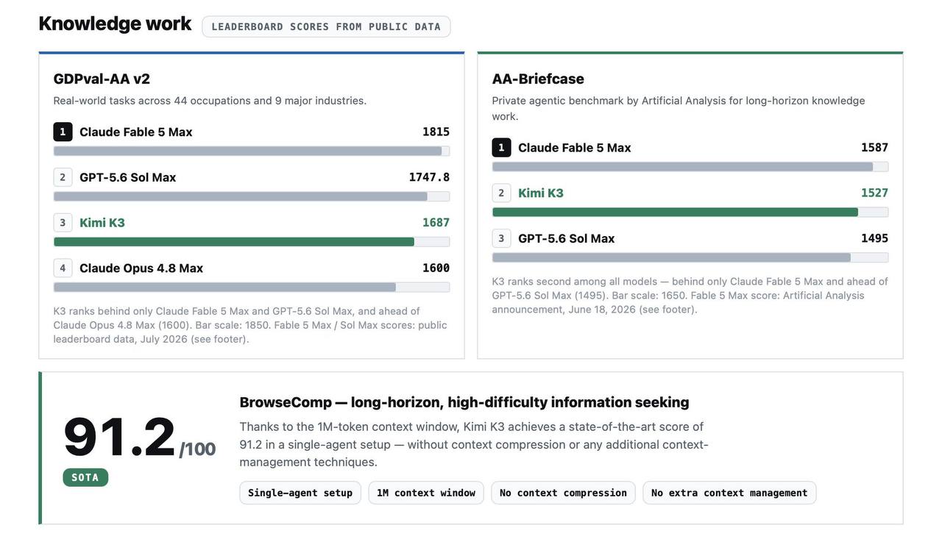Click the Claude Fable 5 Max bar in AA-Briefcase
942x539 pixels.
[x=682, y=167]
